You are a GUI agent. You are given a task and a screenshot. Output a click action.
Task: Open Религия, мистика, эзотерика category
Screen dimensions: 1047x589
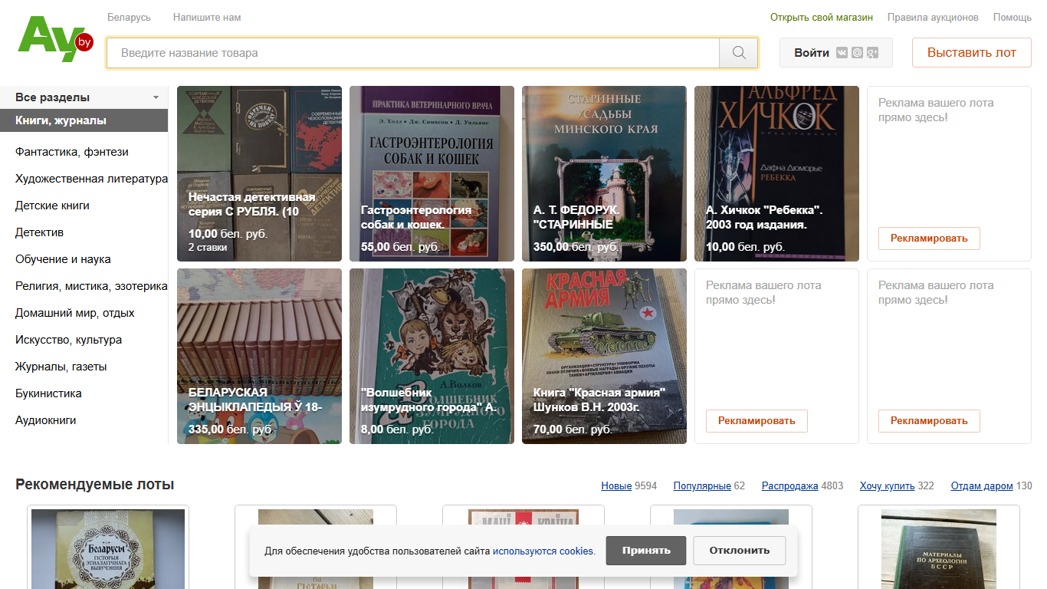(91, 286)
